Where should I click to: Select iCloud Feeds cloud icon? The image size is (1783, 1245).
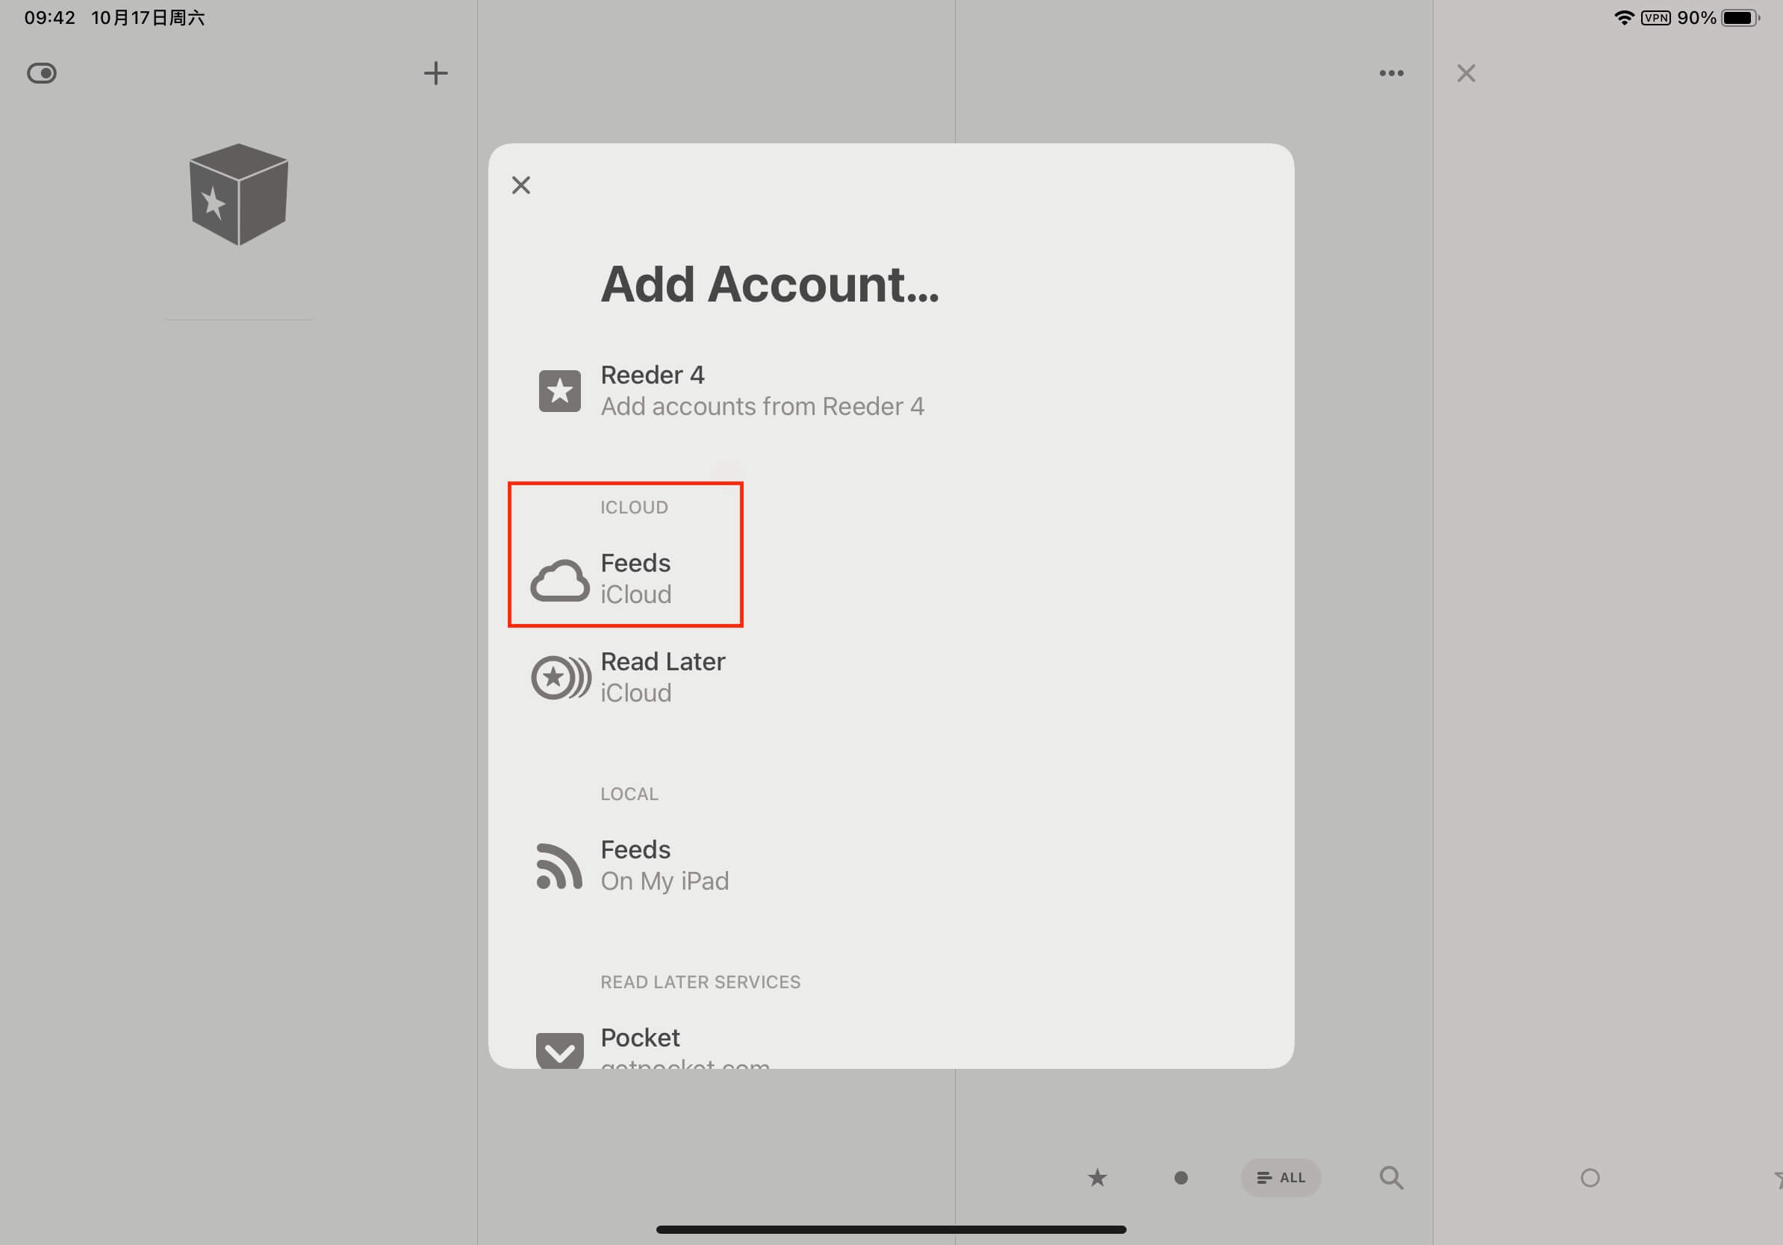tap(559, 581)
